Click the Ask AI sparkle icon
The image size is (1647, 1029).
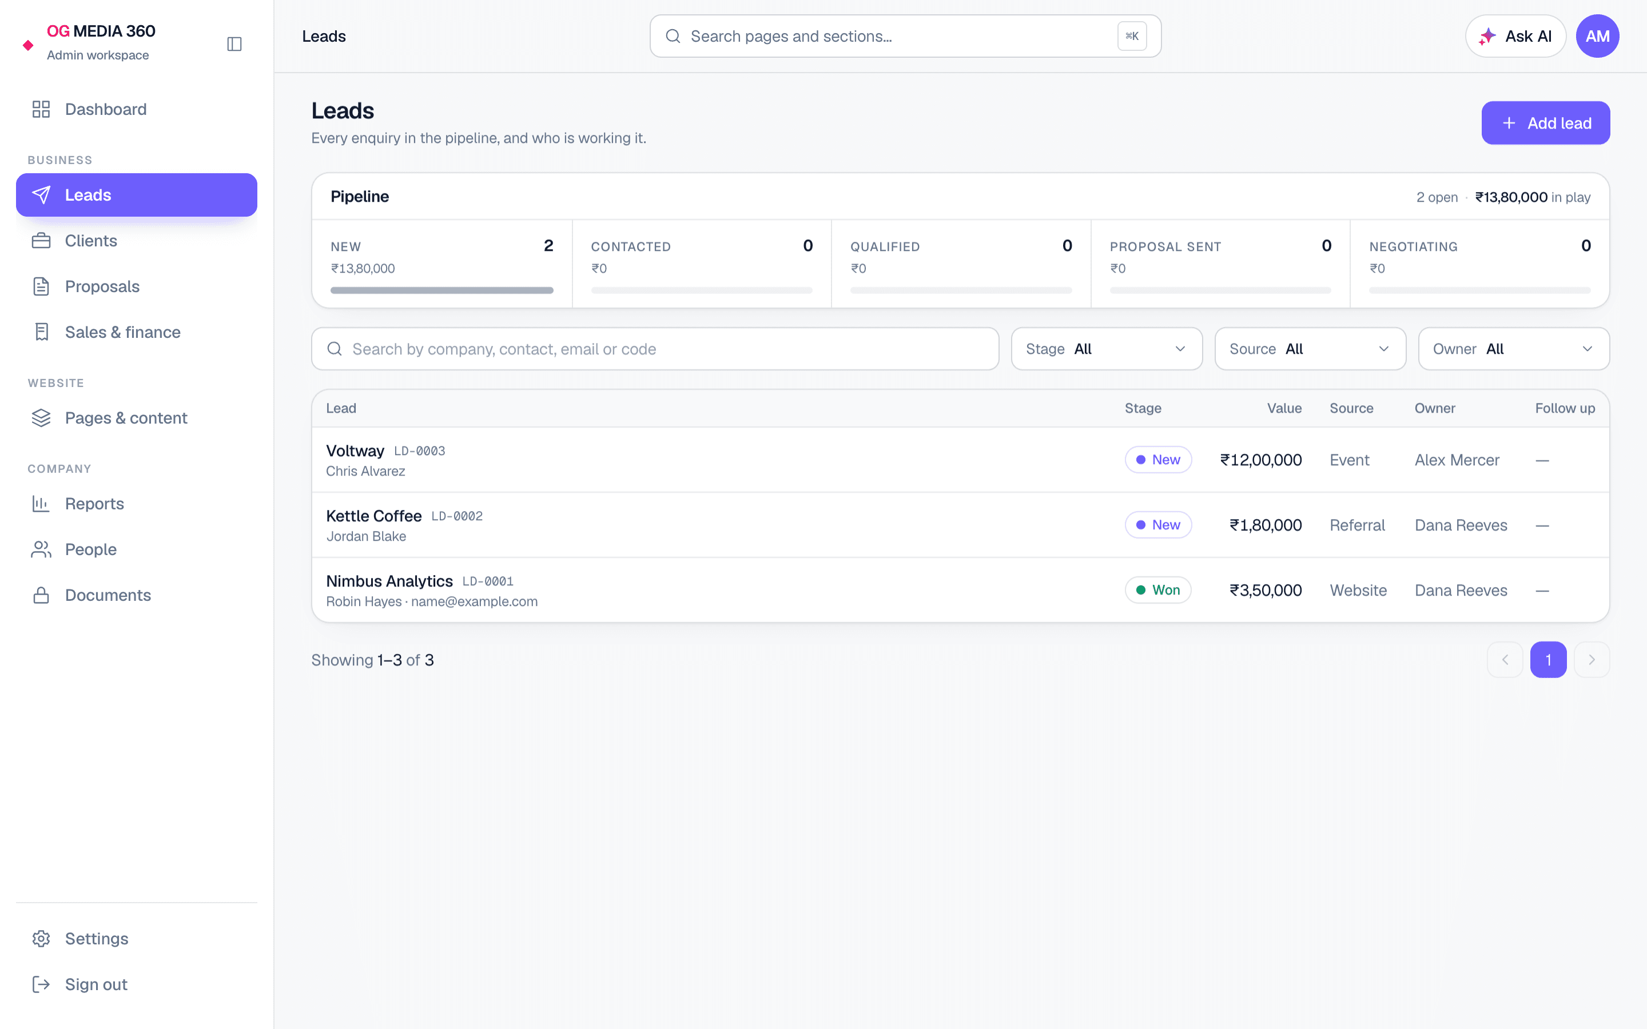(1487, 36)
